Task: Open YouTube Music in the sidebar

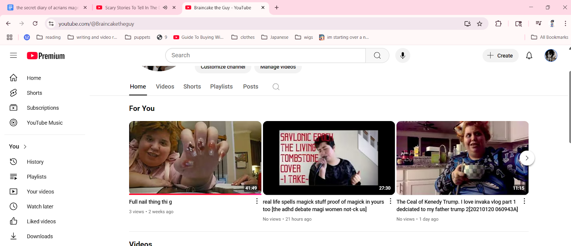Action: point(45,123)
